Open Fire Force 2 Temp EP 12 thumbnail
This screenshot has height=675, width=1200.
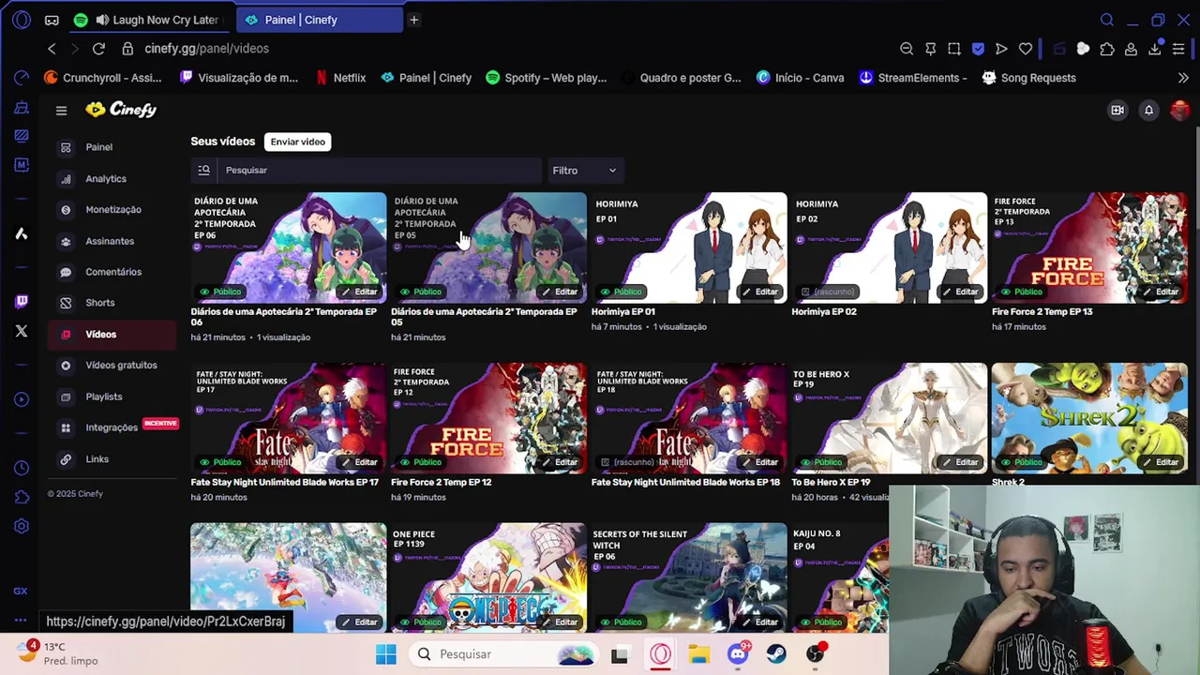(488, 418)
